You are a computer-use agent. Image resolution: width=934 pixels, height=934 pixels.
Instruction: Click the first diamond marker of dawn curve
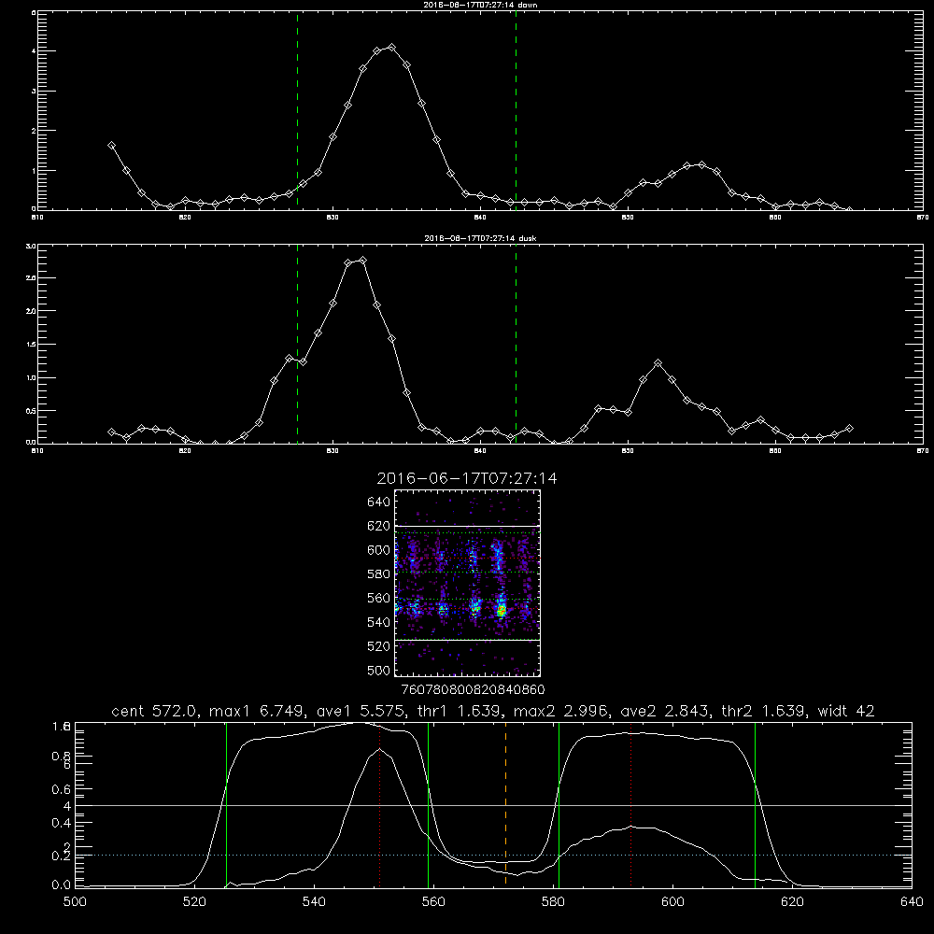pyautogui.click(x=111, y=146)
